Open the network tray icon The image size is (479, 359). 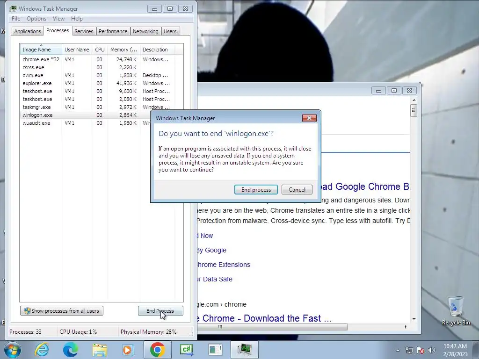409,350
